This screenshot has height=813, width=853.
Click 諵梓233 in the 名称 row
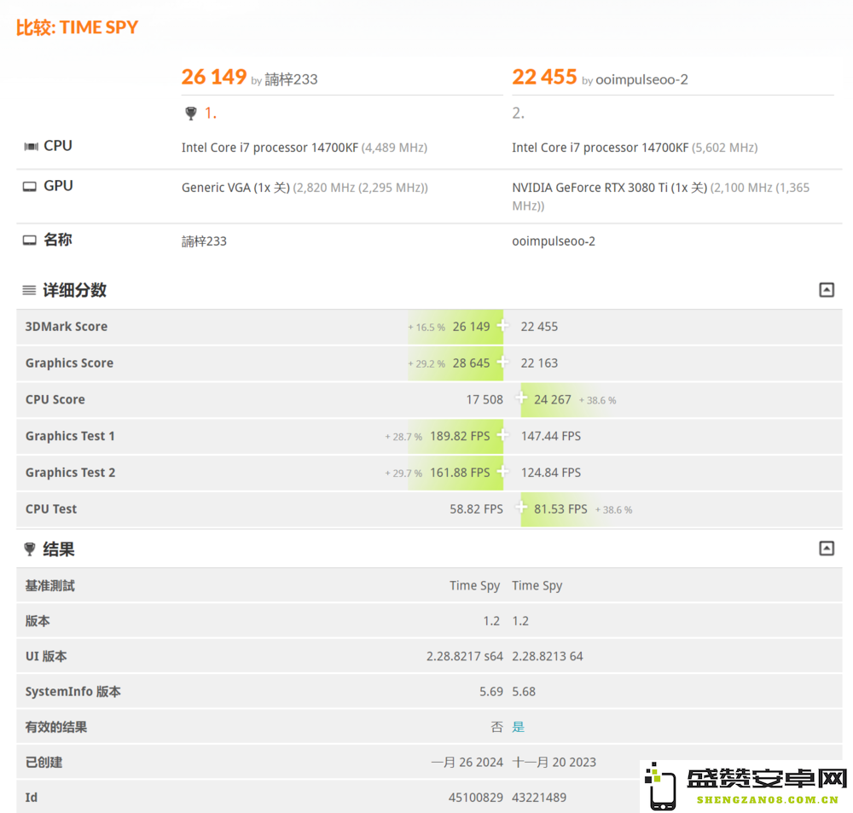tap(204, 241)
